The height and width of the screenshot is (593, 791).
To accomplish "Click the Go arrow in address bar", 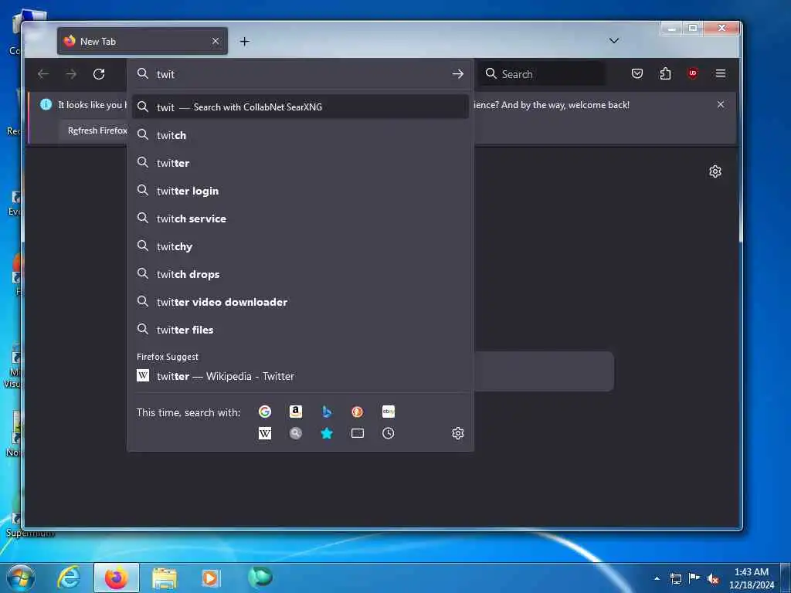I will tap(457, 74).
